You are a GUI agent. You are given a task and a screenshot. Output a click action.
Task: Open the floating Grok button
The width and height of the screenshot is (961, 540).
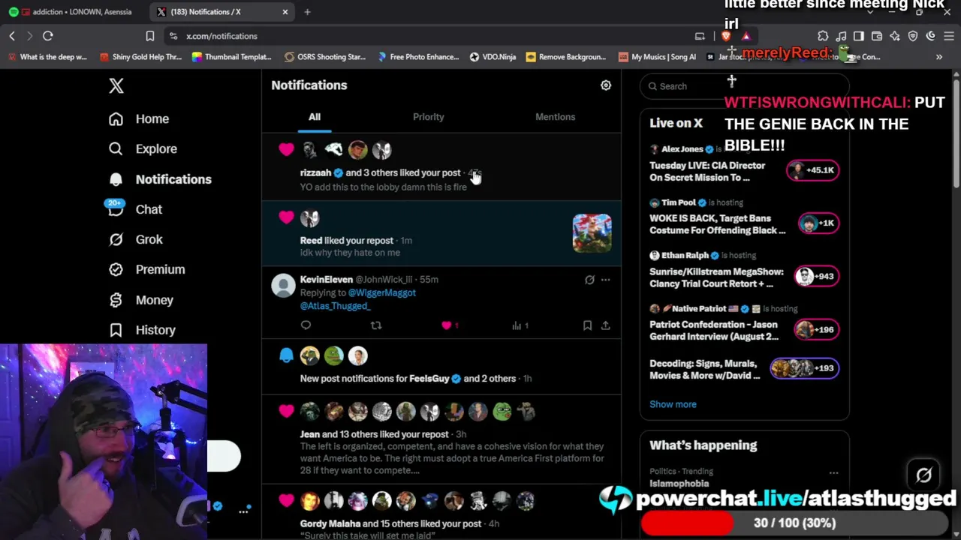pos(923,475)
